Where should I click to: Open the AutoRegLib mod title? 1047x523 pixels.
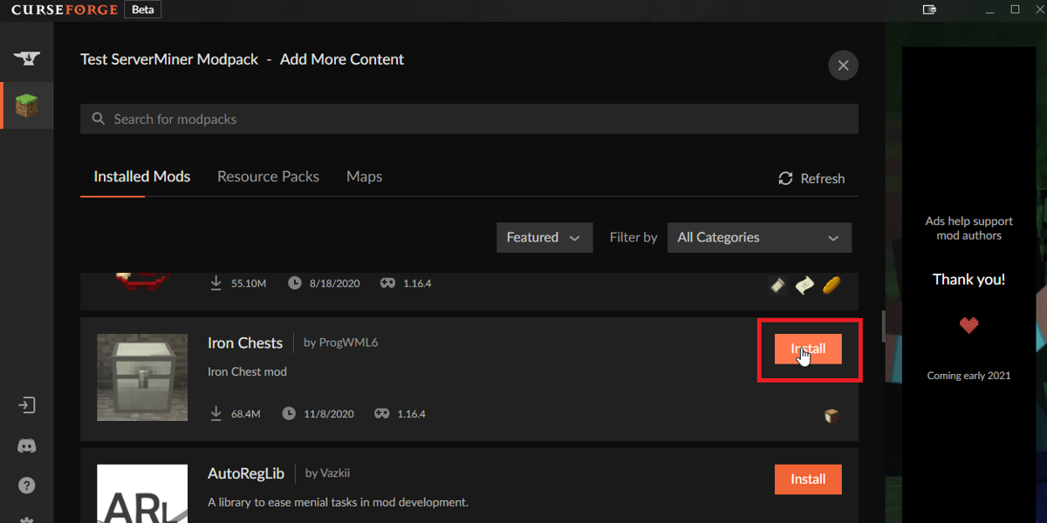[x=246, y=474]
